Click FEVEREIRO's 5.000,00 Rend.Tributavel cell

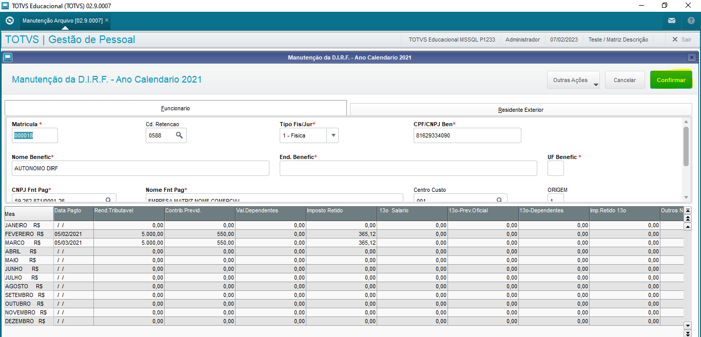pyautogui.click(x=129, y=234)
